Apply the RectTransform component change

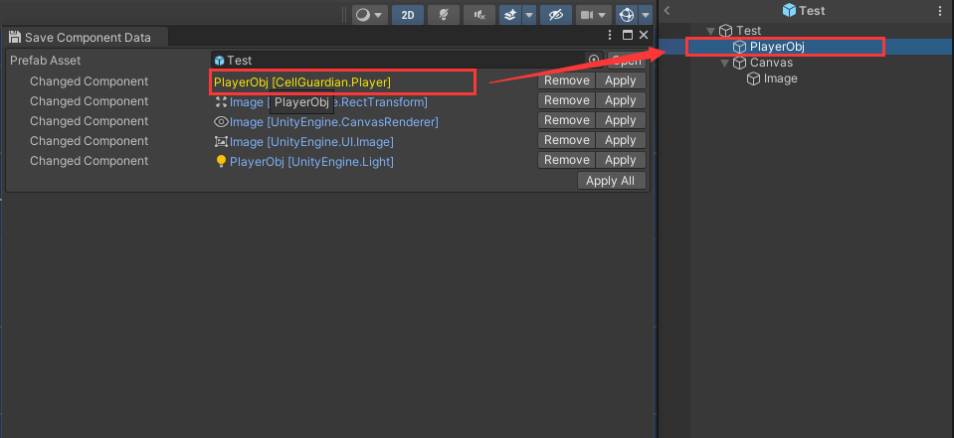(x=620, y=100)
